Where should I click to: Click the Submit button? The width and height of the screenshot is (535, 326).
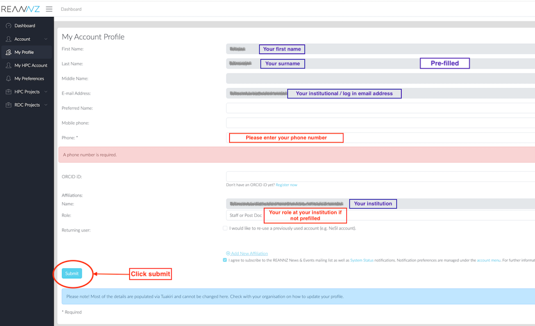[71, 273]
